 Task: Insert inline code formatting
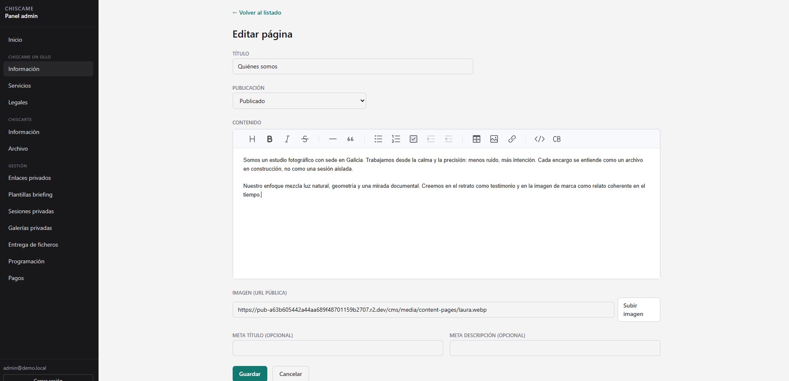(540, 139)
